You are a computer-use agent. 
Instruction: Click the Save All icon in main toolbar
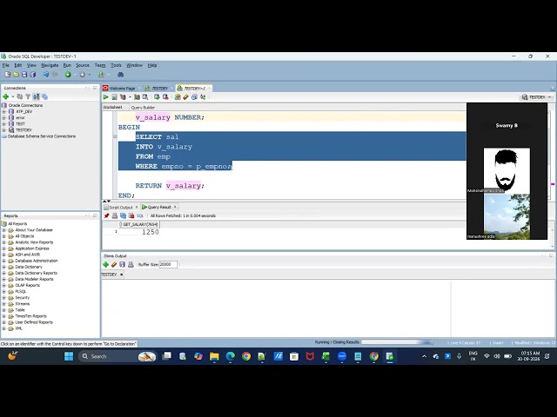[33, 75]
